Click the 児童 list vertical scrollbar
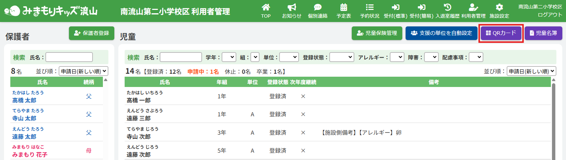The width and height of the screenshot is (566, 160). pyautogui.click(x=553, y=117)
